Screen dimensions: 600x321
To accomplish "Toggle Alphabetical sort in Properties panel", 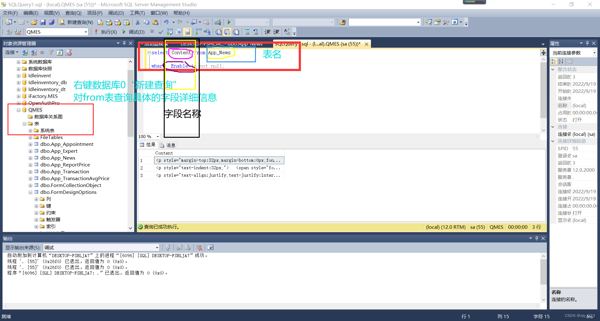I will point(561,61).
